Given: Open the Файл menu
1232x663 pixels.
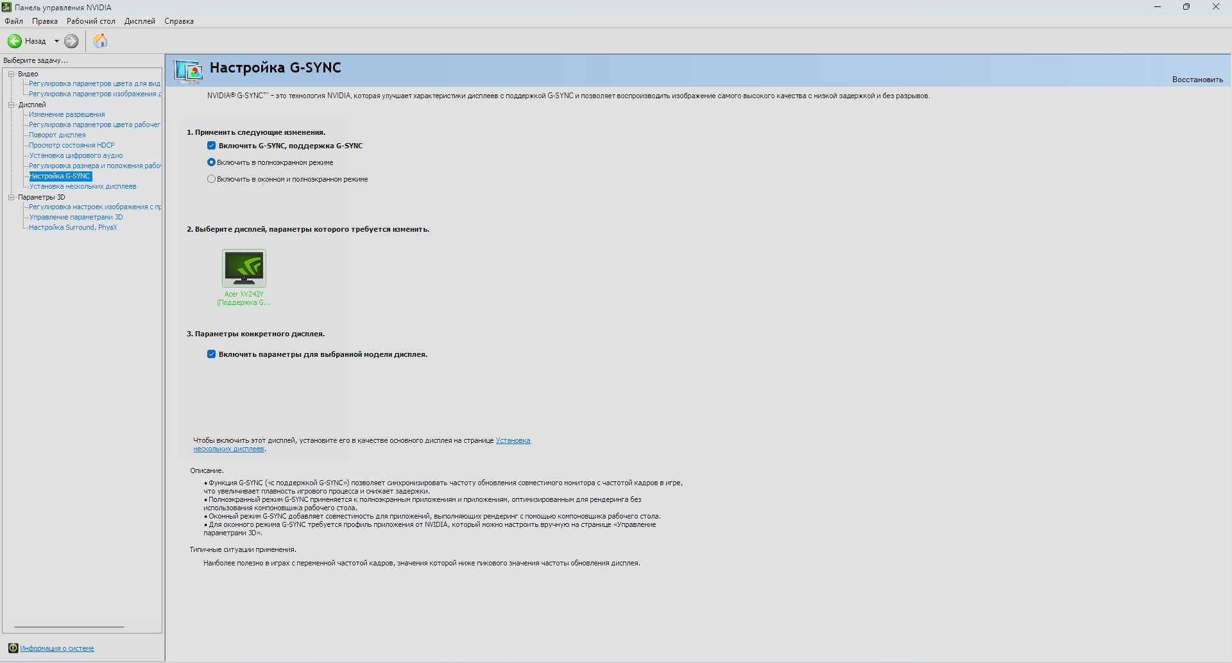Looking at the screenshot, I should (13, 21).
